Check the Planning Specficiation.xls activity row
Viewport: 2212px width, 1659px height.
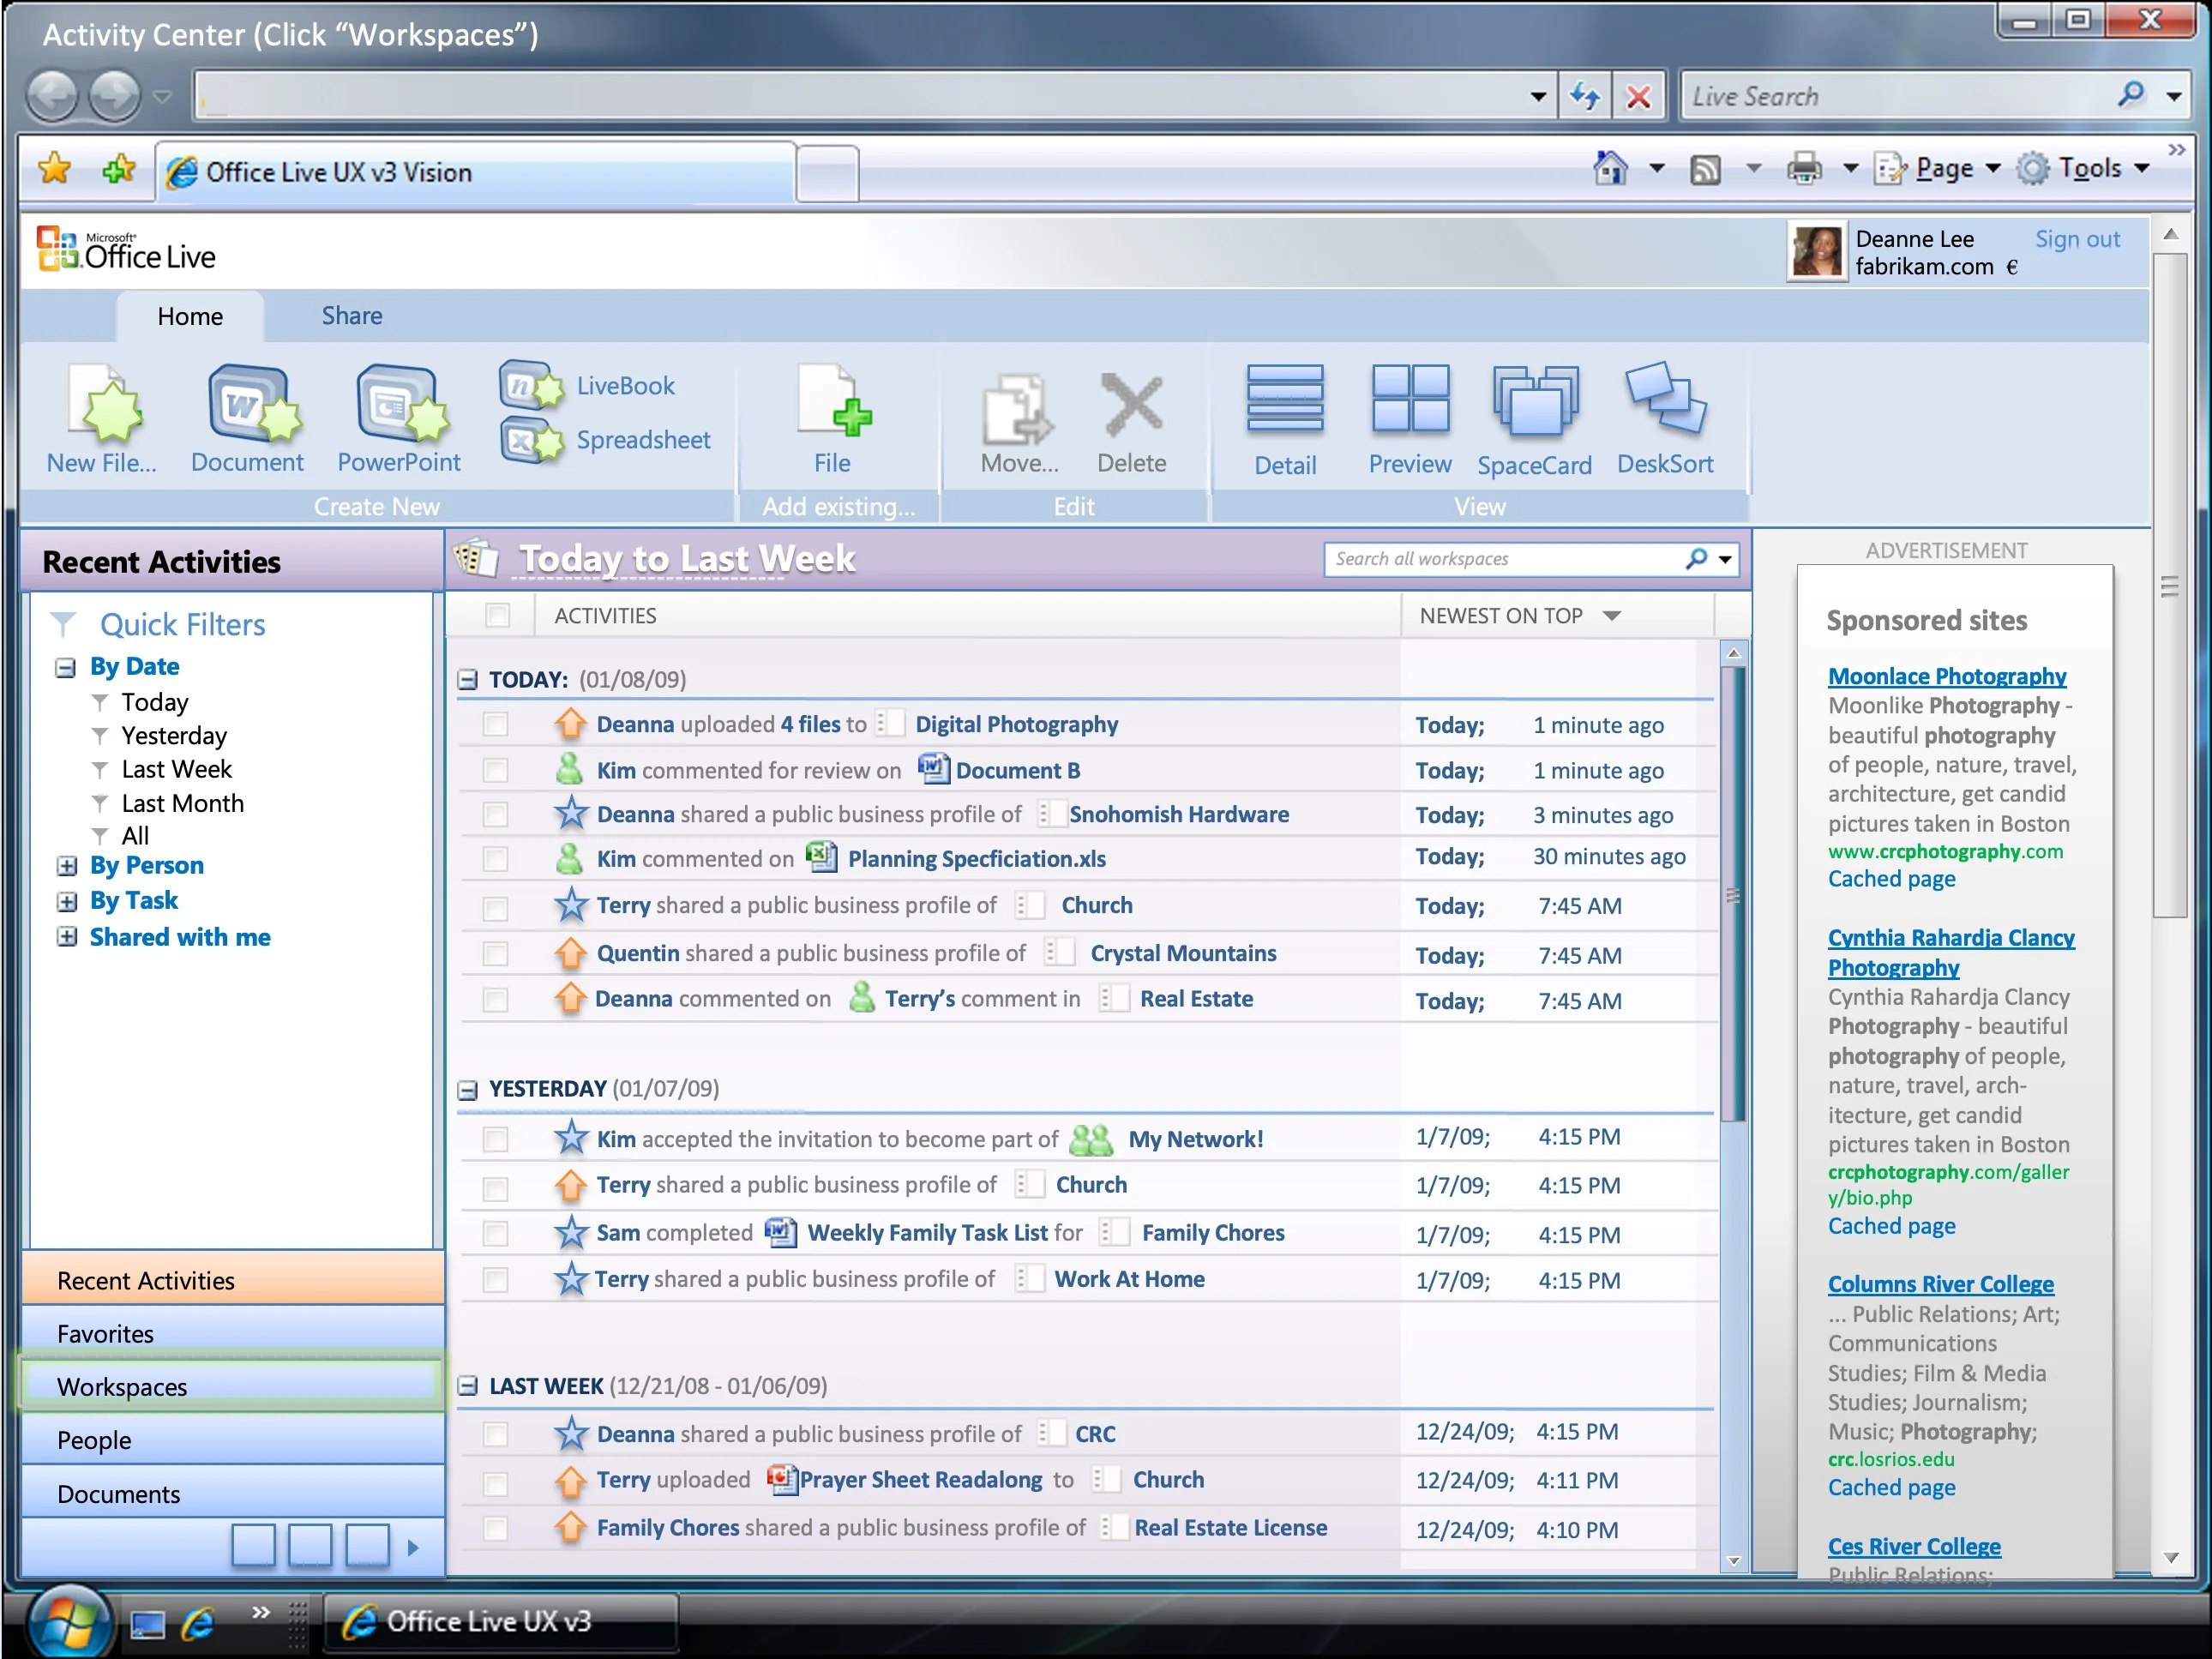click(495, 859)
